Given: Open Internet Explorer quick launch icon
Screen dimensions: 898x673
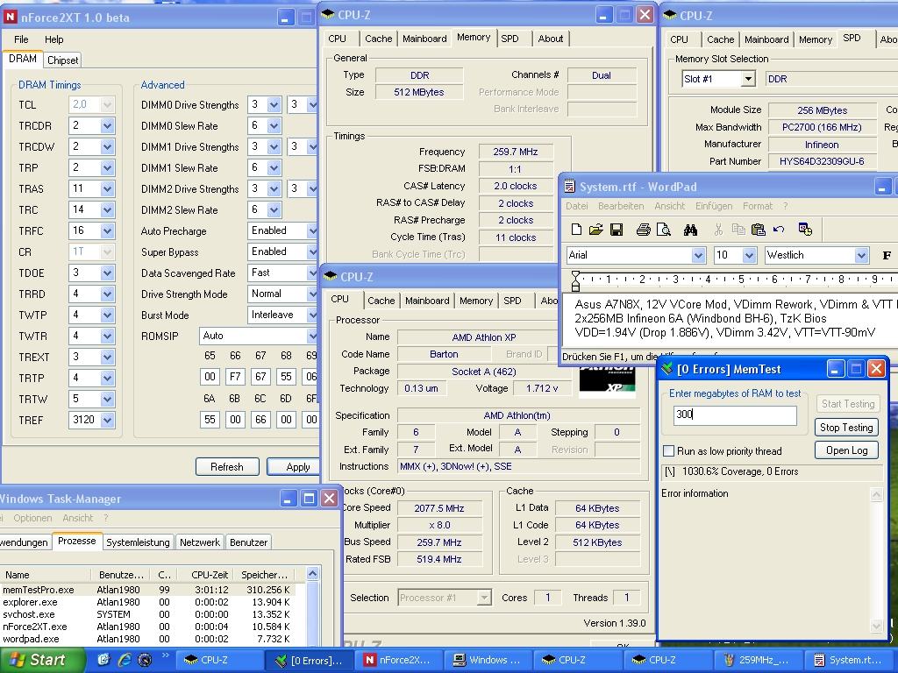Looking at the screenshot, I should pos(124,660).
